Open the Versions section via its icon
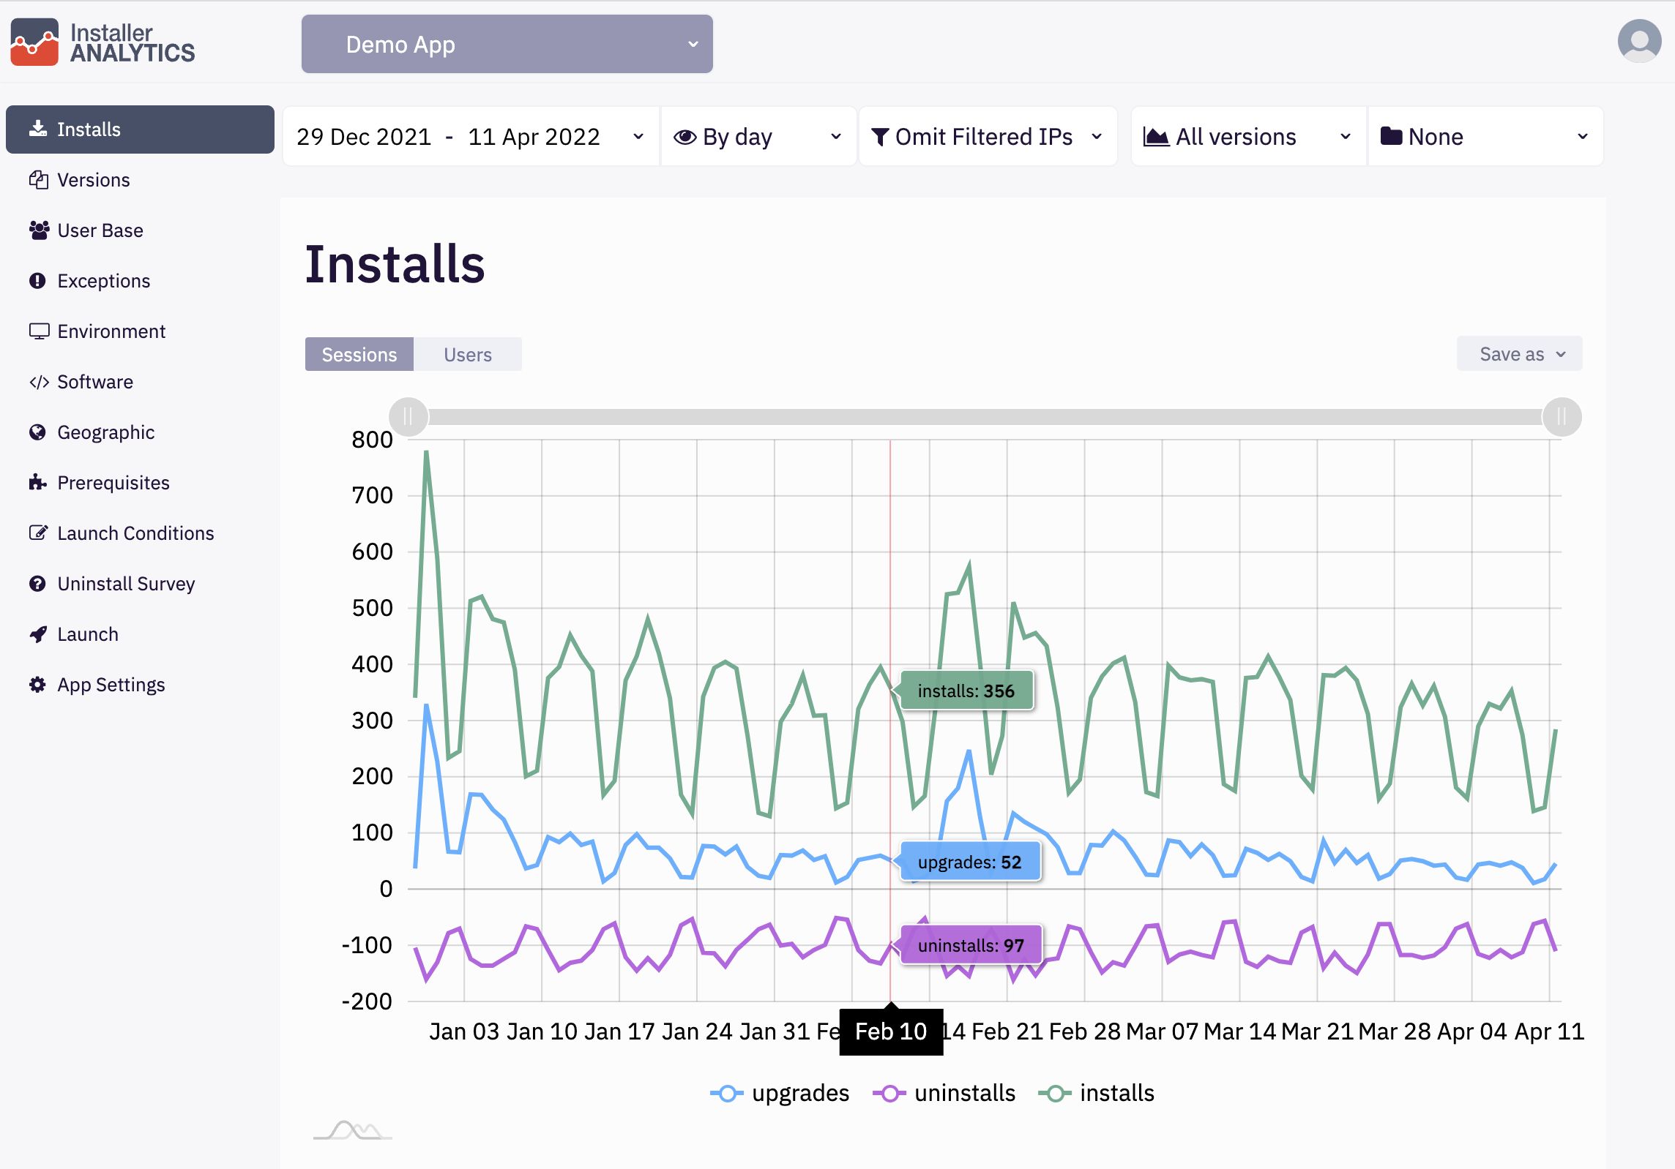Image resolution: width=1675 pixels, height=1169 pixels. 39,180
